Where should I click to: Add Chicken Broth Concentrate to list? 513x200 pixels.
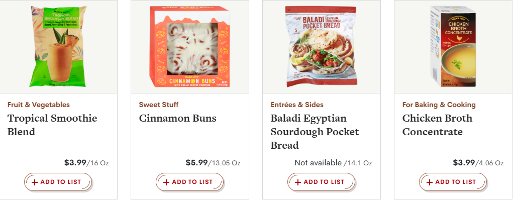click(453, 182)
